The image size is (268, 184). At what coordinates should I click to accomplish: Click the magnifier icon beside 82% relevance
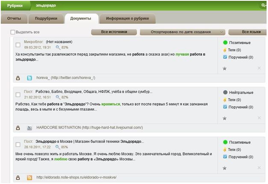58,97
